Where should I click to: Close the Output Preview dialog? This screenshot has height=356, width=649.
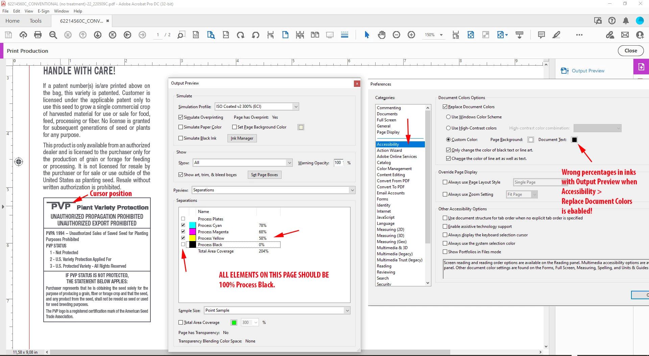357,84
